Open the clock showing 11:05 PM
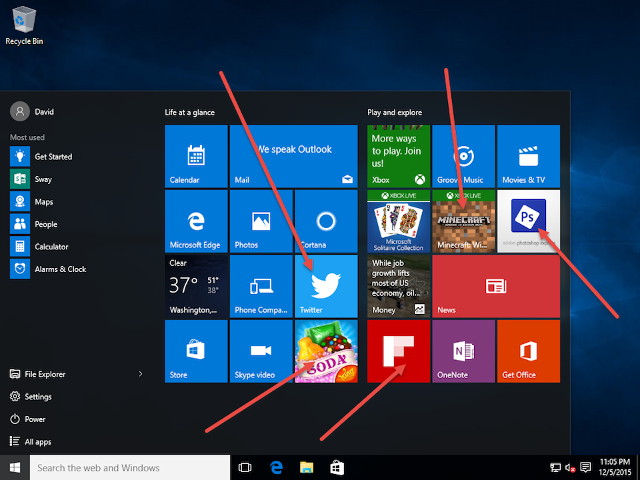The height and width of the screenshot is (480, 640). (x=615, y=467)
